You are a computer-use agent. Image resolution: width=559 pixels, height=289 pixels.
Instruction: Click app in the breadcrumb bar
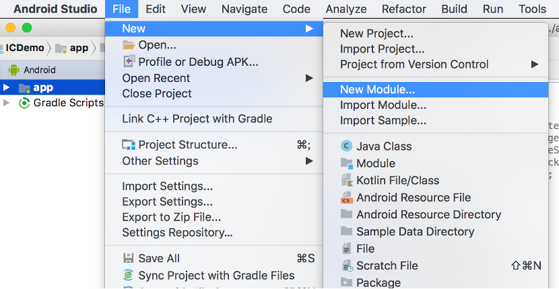[x=79, y=48]
